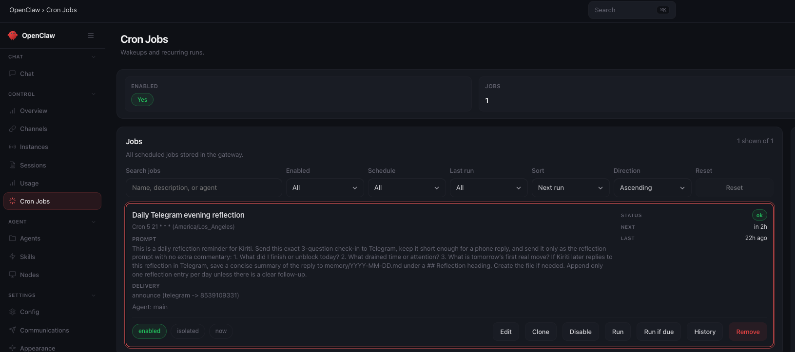This screenshot has height=352, width=795.
Task: Click the Overview bar chart icon
Action: [x=13, y=111]
